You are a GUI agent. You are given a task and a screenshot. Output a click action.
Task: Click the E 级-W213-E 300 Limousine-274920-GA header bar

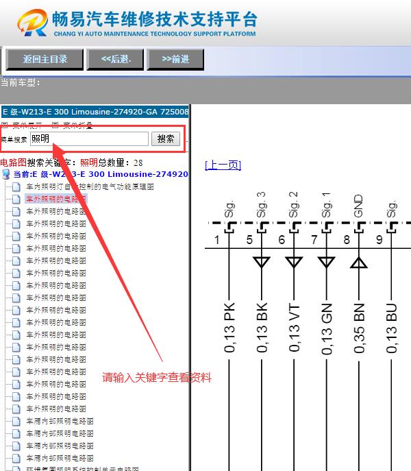[x=95, y=112]
